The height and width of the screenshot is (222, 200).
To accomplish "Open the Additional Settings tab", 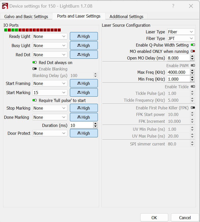I will click(127, 17).
